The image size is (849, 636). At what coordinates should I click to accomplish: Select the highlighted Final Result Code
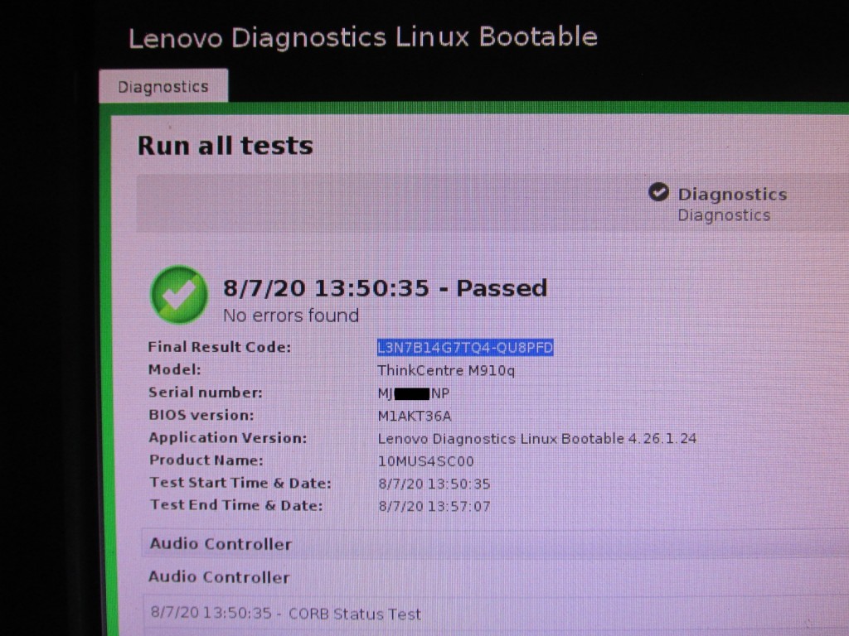pos(465,347)
